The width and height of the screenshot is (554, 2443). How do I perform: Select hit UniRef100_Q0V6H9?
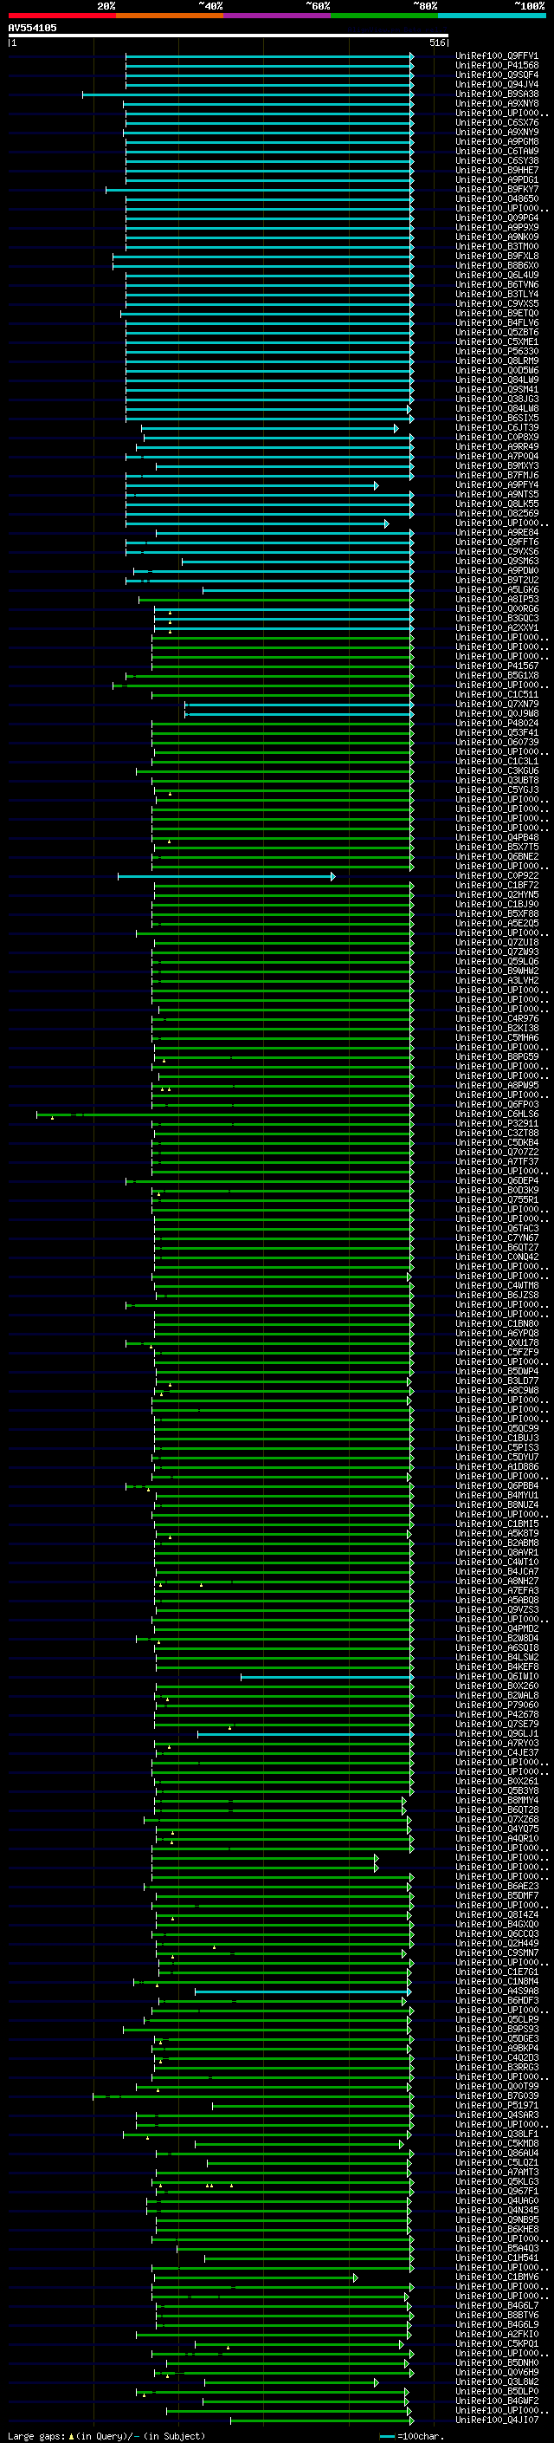pyautogui.click(x=497, y=2372)
